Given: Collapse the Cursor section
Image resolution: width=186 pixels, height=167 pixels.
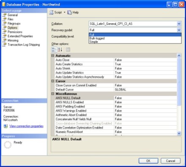Looking at the screenshot, I should pyautogui.click(x=53, y=81).
